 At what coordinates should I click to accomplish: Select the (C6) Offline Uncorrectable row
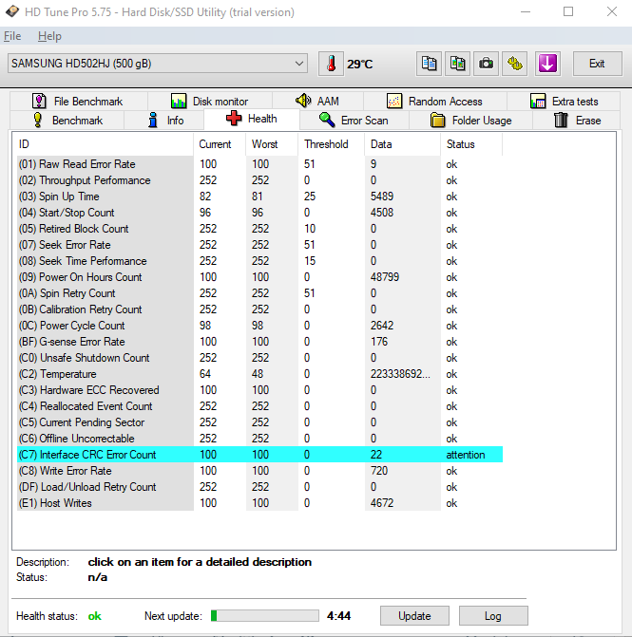coord(259,439)
